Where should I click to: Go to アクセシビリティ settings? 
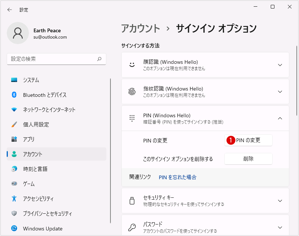[x=57, y=199]
